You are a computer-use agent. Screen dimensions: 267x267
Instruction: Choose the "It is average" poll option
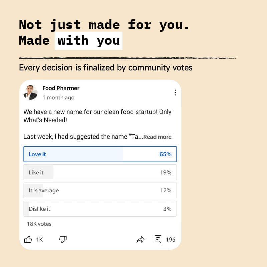[100, 190]
